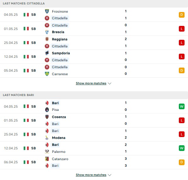
Task: Click the Sampdoria team crest icon
Action: [x=47, y=53]
